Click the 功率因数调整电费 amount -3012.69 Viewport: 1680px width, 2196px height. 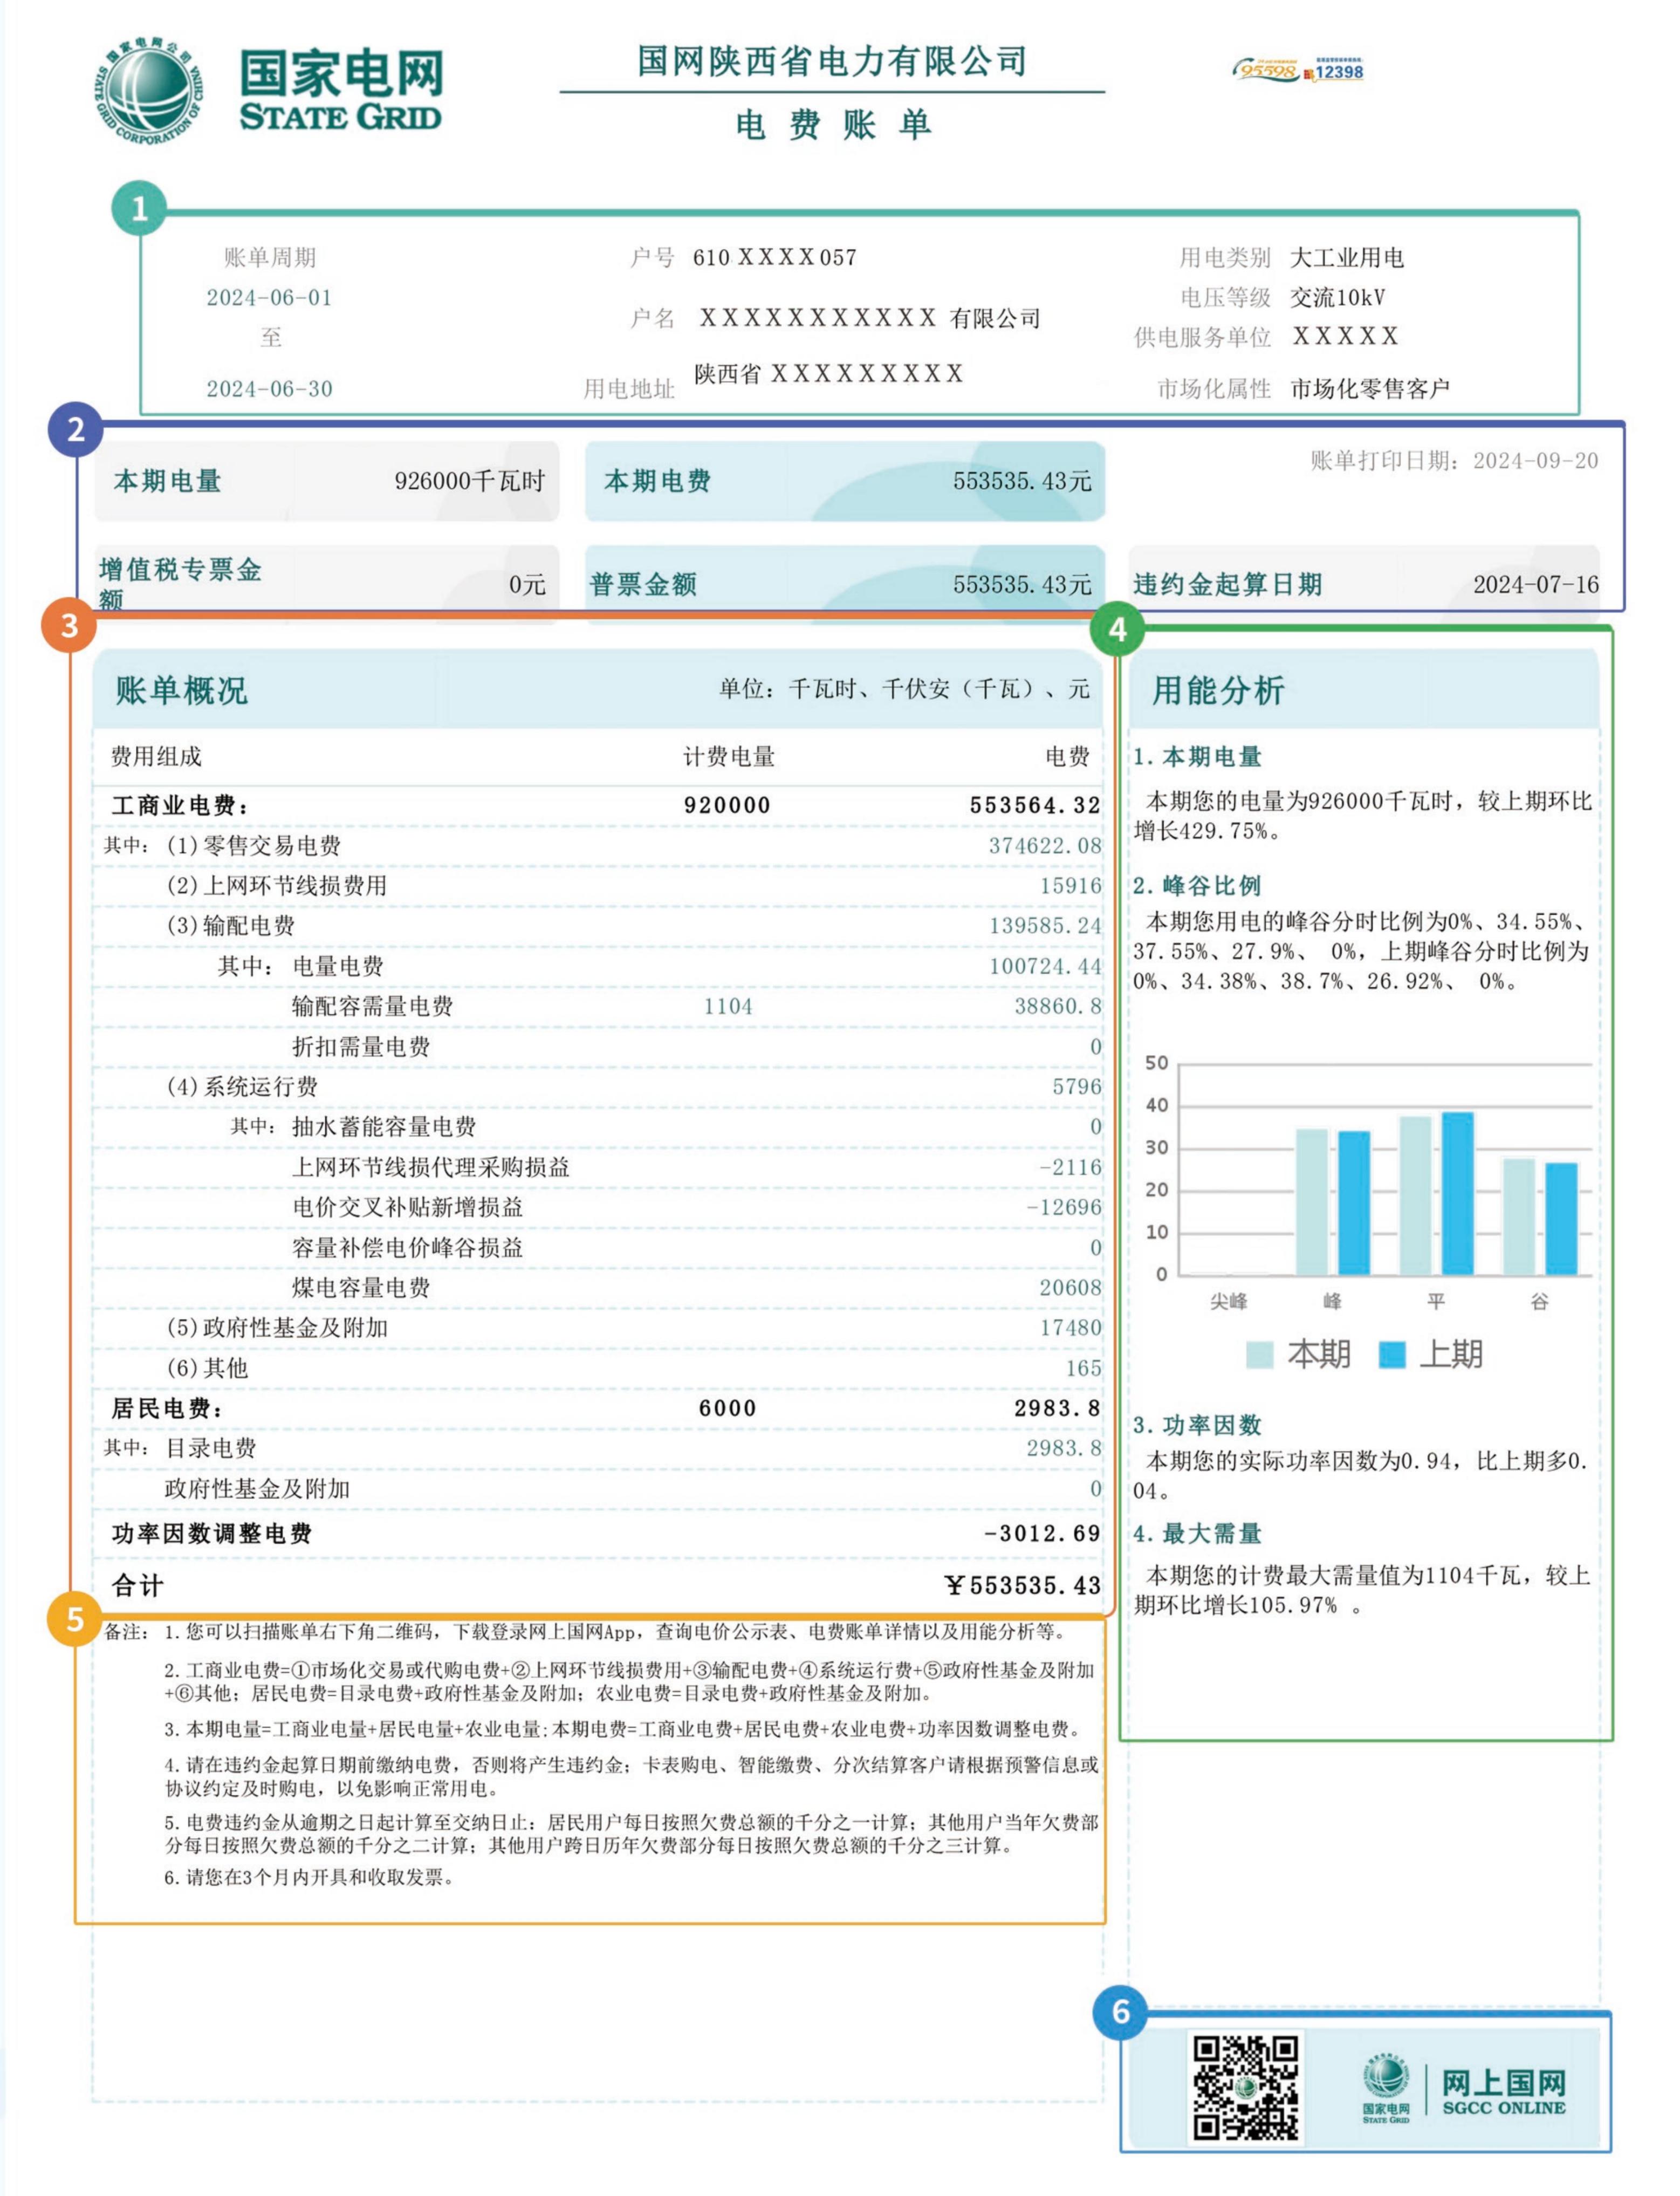1042,1533
